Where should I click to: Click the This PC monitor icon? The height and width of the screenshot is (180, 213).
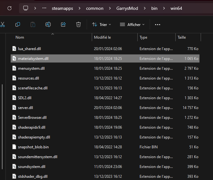click(26, 8)
